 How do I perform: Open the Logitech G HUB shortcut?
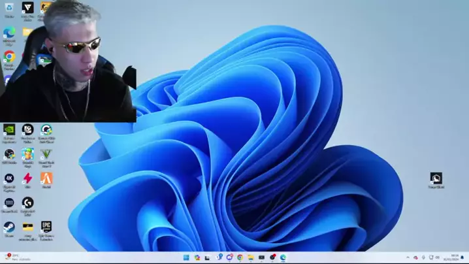(27, 203)
